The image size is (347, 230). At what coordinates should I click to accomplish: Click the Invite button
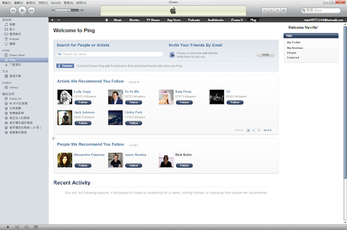click(266, 55)
